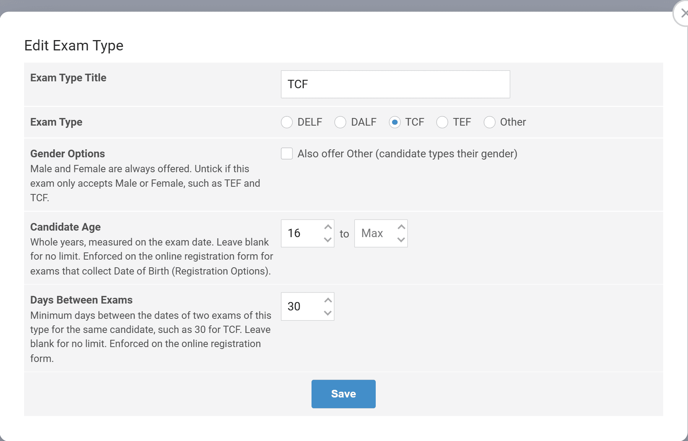Click the Candidate Age label

[x=65, y=227]
